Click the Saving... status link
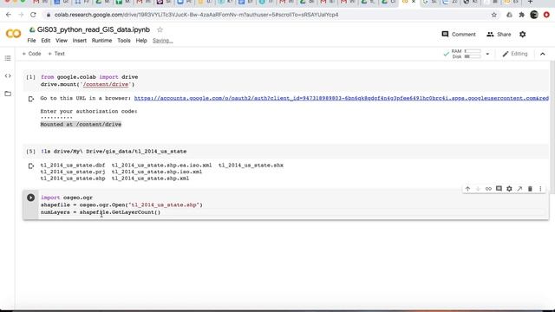Viewport: 555px width, 312px height. pyautogui.click(x=163, y=41)
